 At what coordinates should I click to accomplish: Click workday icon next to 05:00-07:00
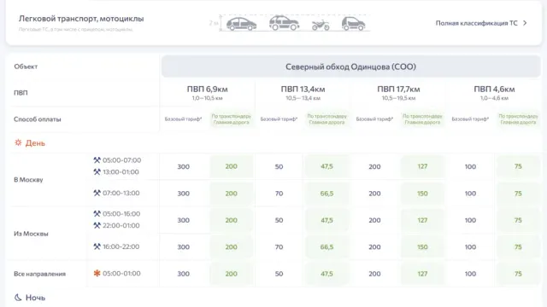[x=97, y=160]
